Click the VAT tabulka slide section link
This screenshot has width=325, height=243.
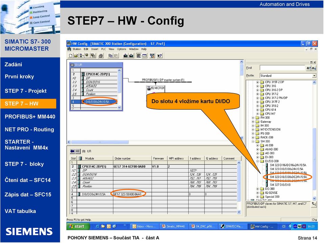coord(20,211)
